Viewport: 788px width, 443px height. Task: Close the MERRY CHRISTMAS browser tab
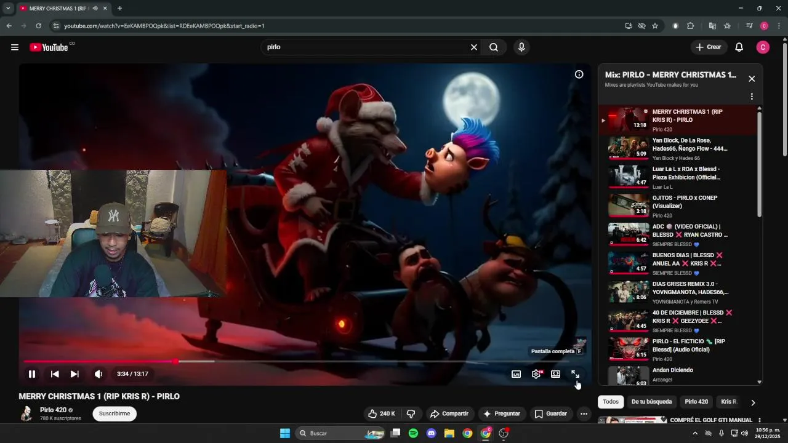click(x=105, y=9)
